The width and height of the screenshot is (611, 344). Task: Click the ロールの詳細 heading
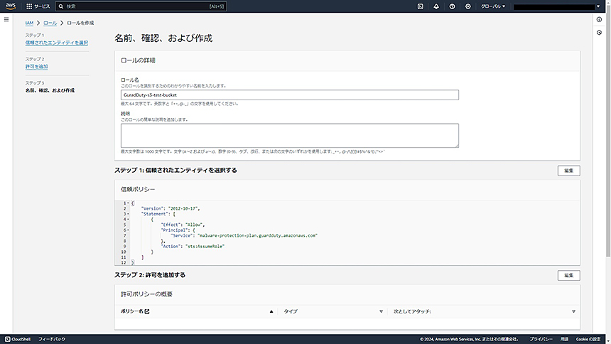tap(138, 60)
